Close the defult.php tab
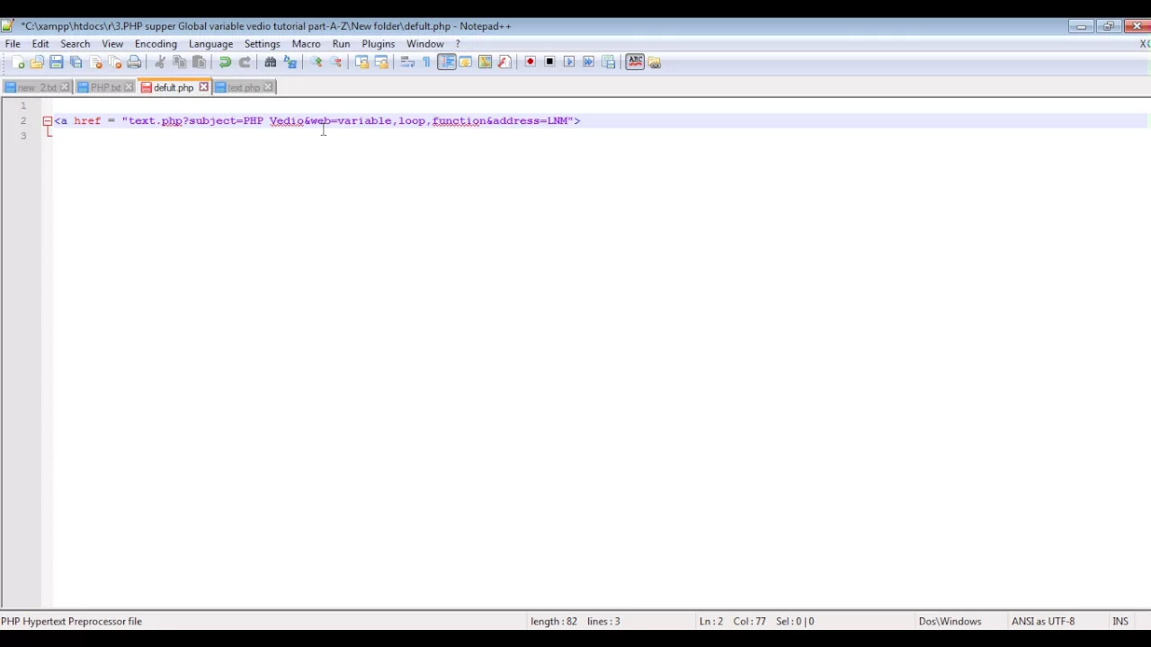The image size is (1151, 647). pos(203,87)
